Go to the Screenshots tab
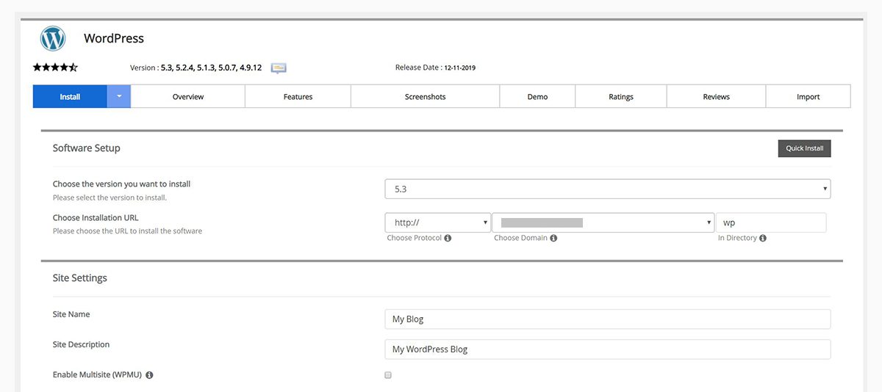 tap(425, 96)
